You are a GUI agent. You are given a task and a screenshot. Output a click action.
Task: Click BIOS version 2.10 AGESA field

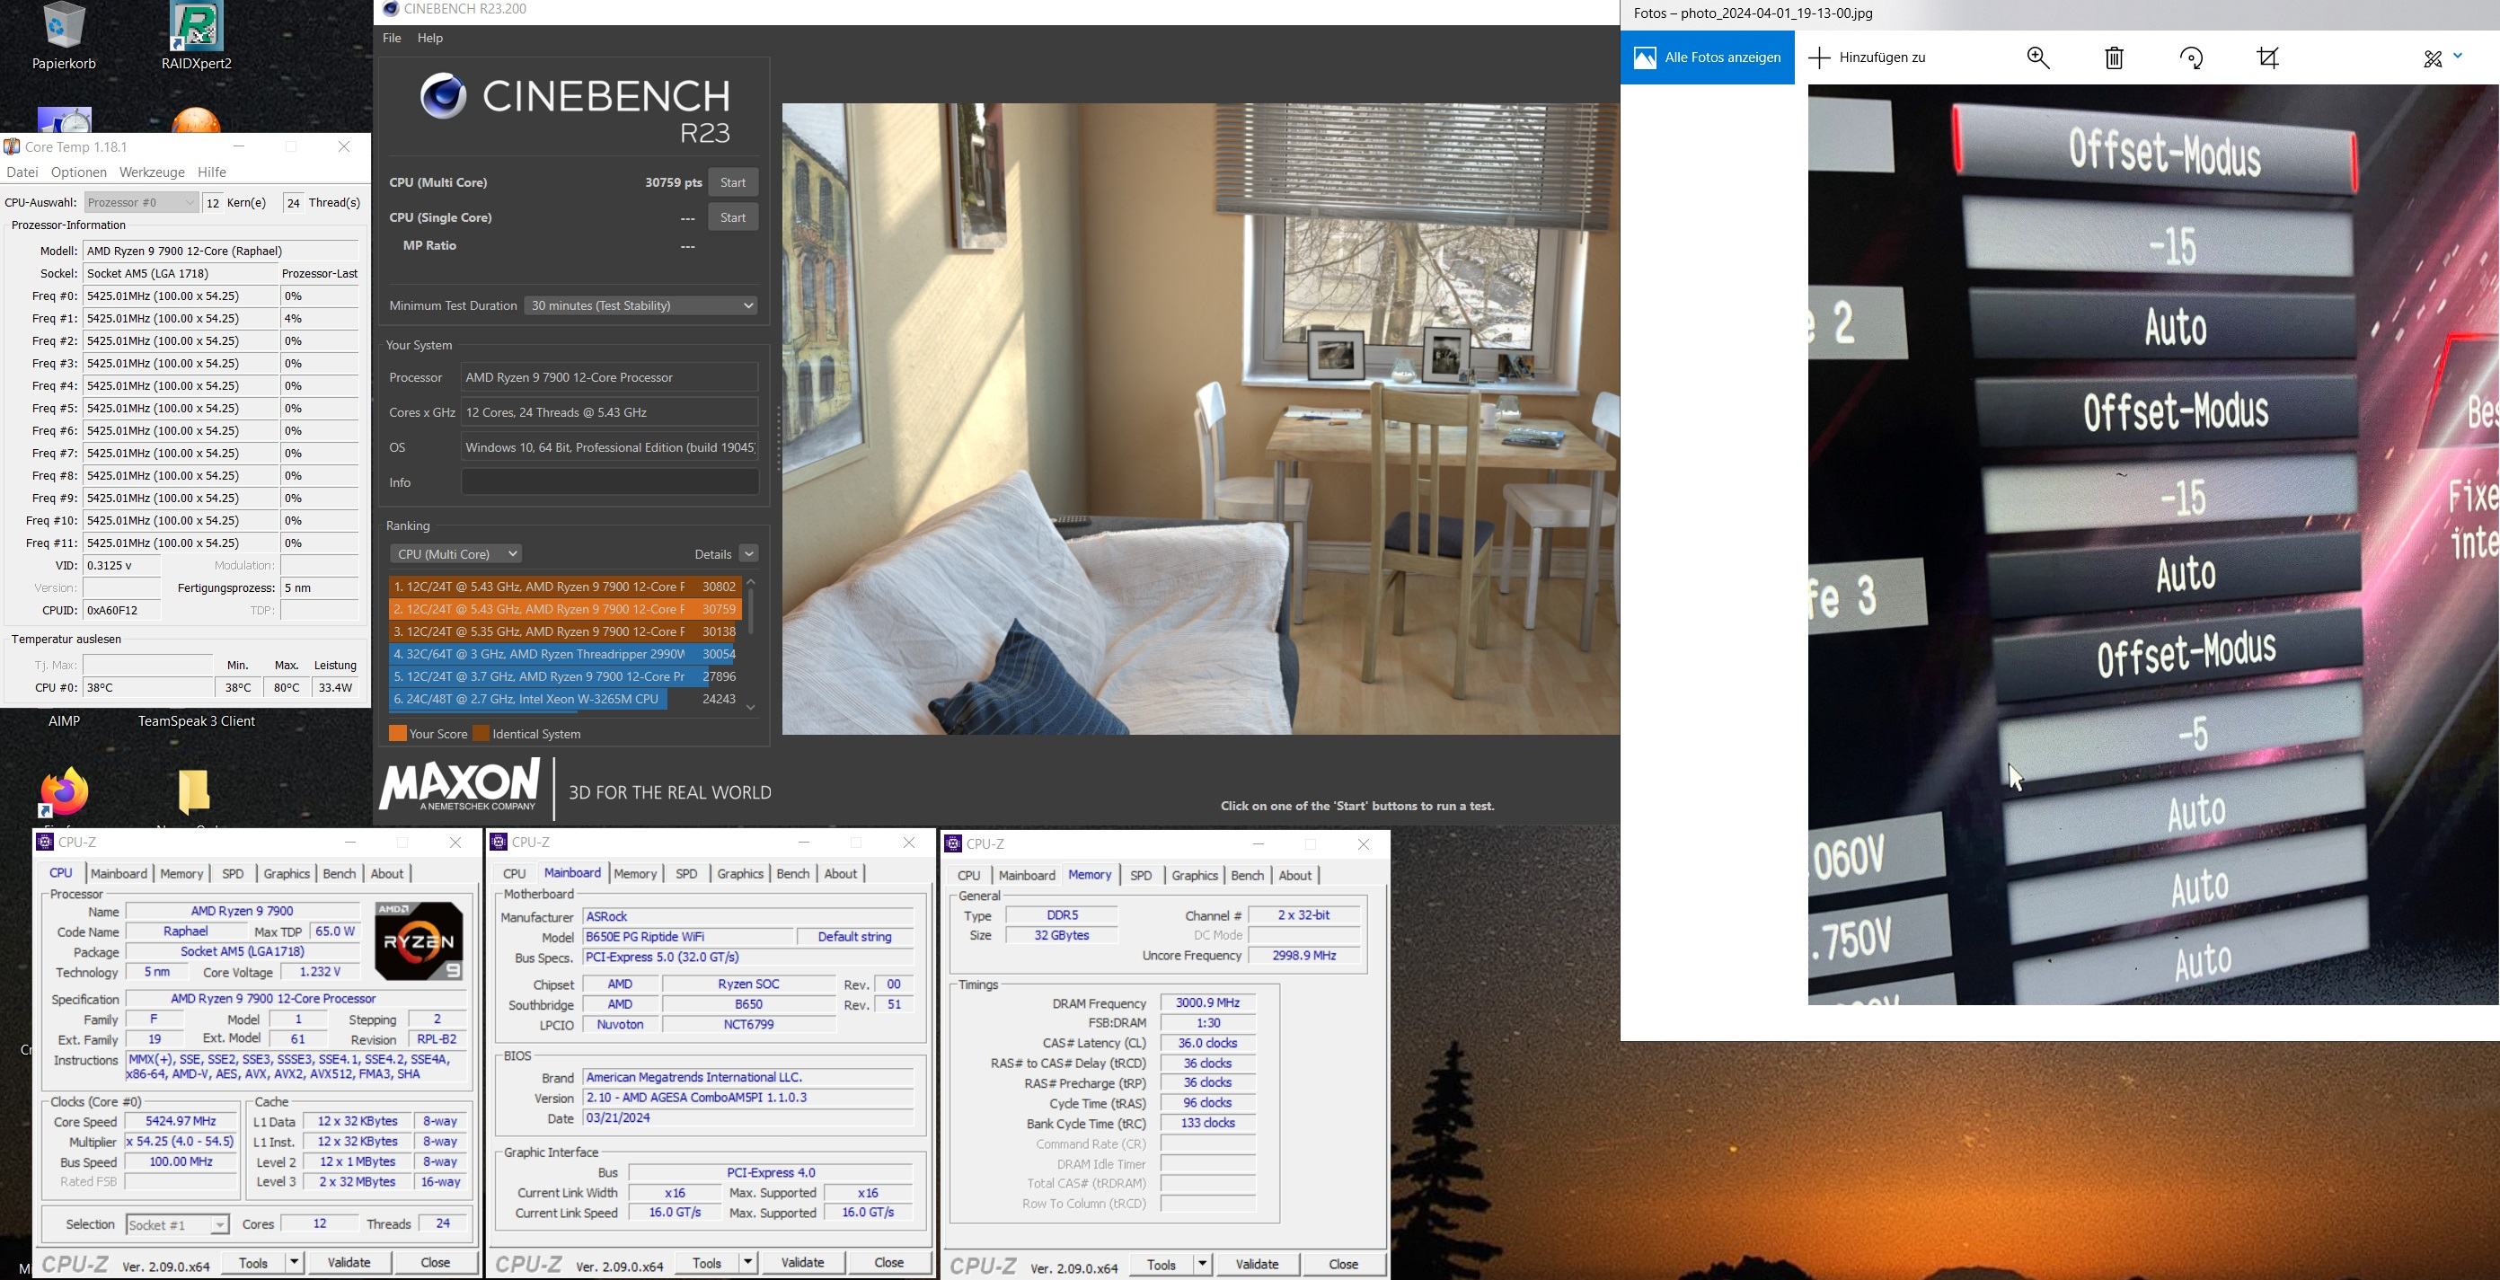pos(747,1098)
